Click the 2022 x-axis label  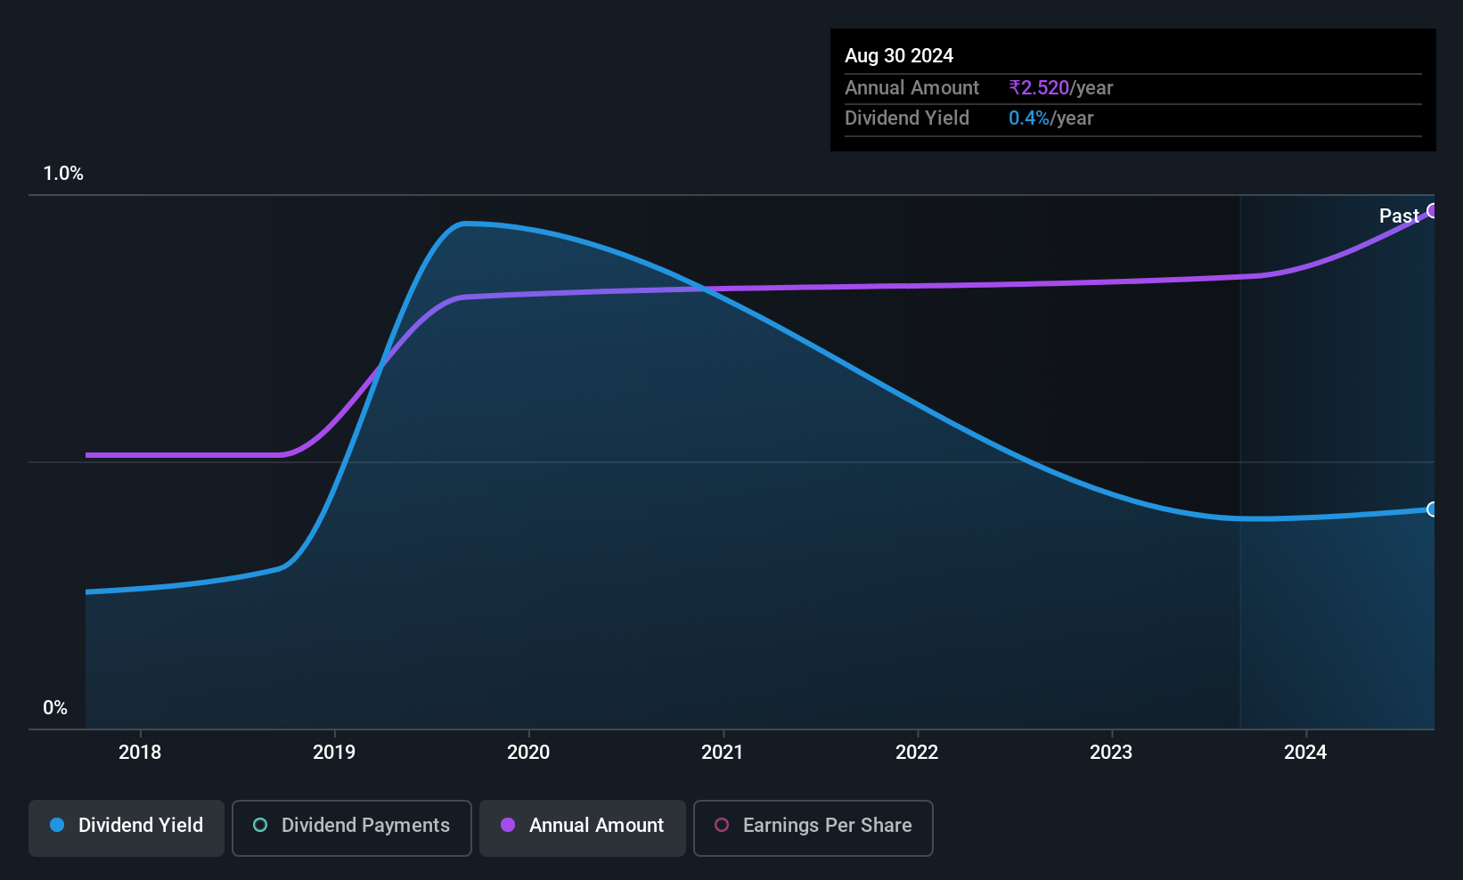[917, 752]
